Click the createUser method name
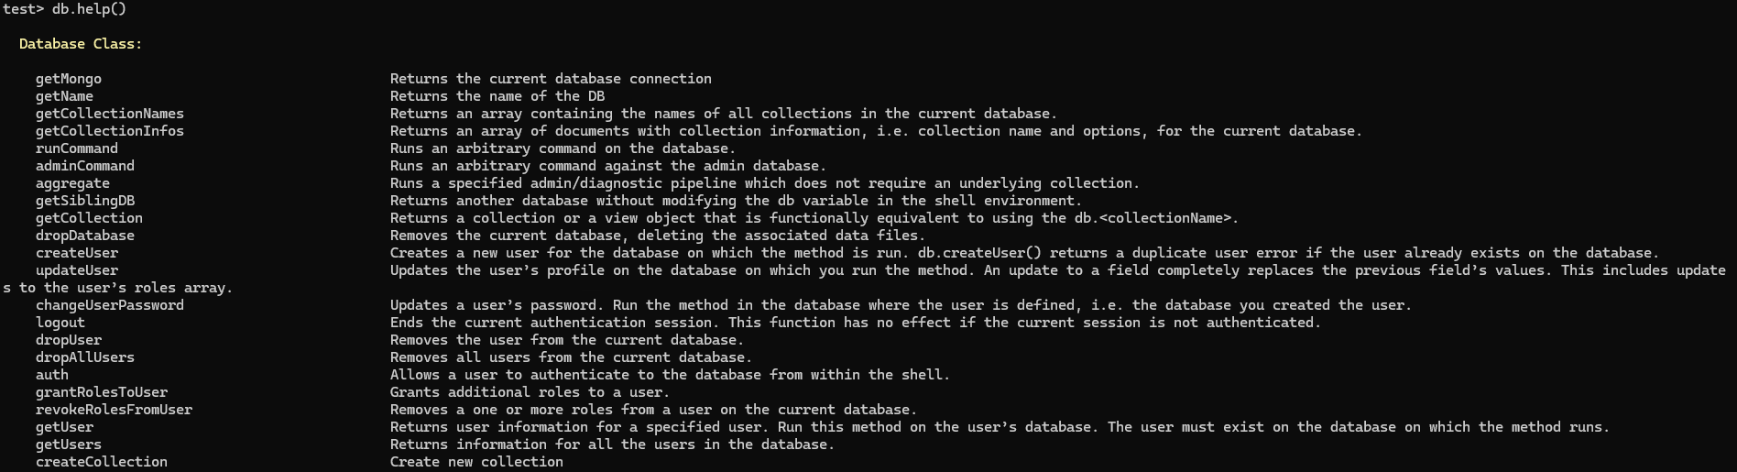This screenshot has height=472, width=1737. tap(77, 253)
